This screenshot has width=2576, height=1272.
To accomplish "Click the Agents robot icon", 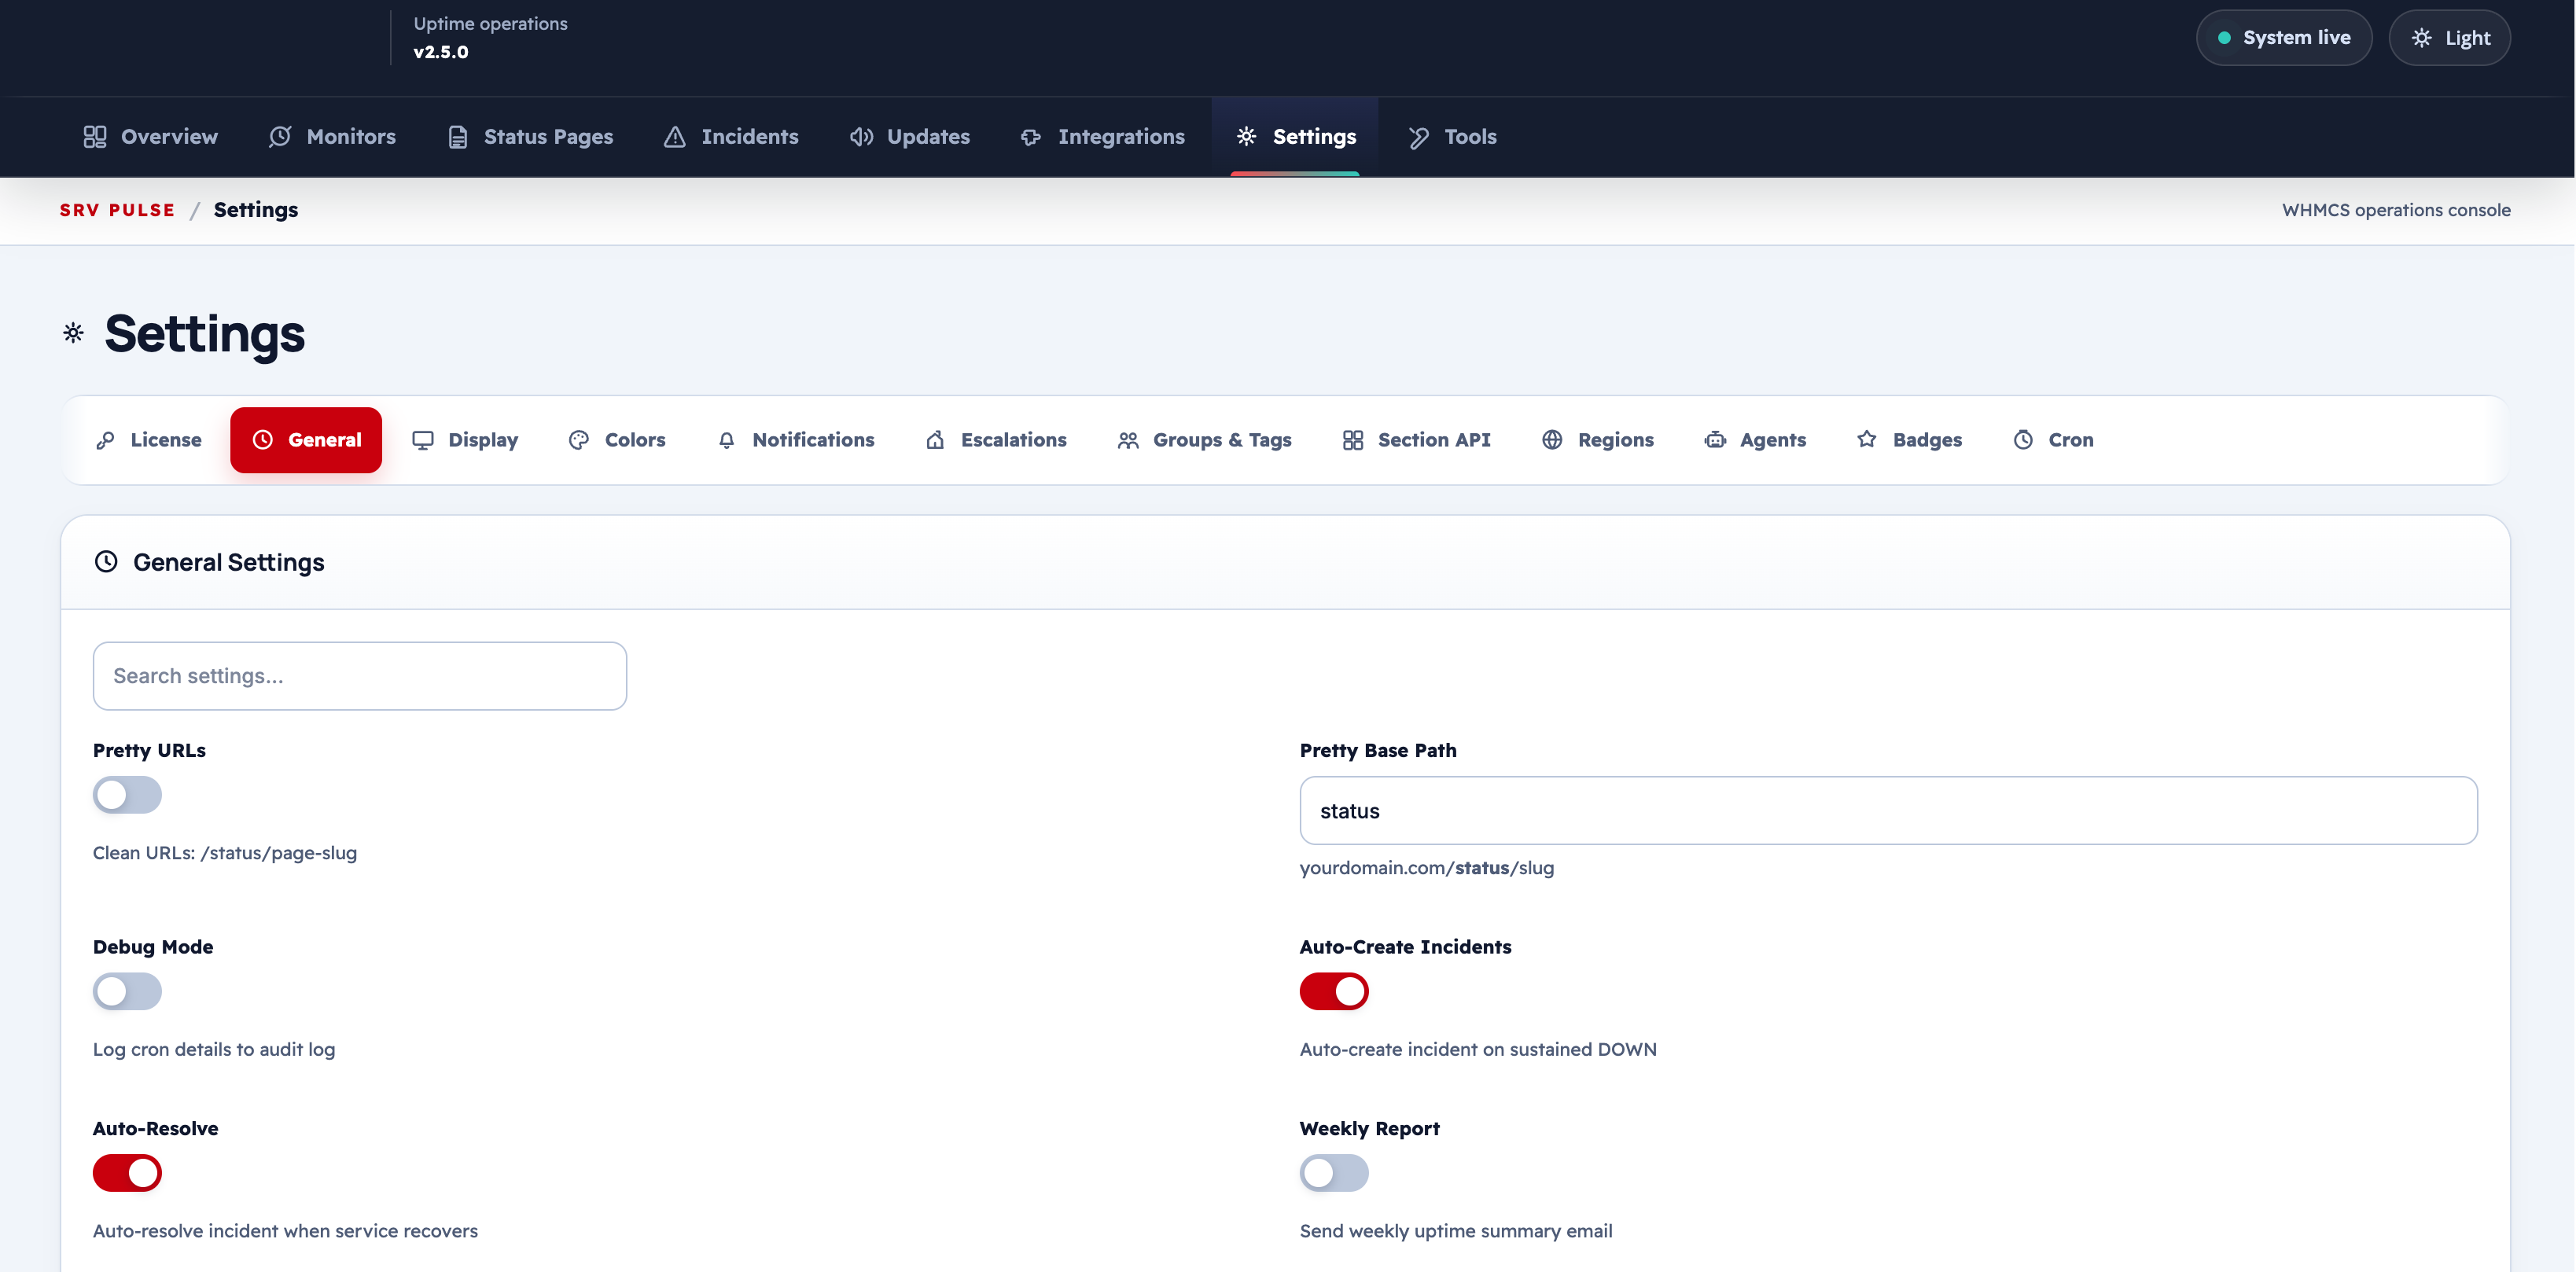I will 1715,440.
